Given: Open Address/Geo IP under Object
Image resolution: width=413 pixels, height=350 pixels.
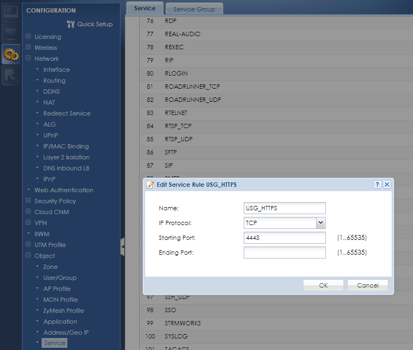Looking at the screenshot, I should (66, 332).
